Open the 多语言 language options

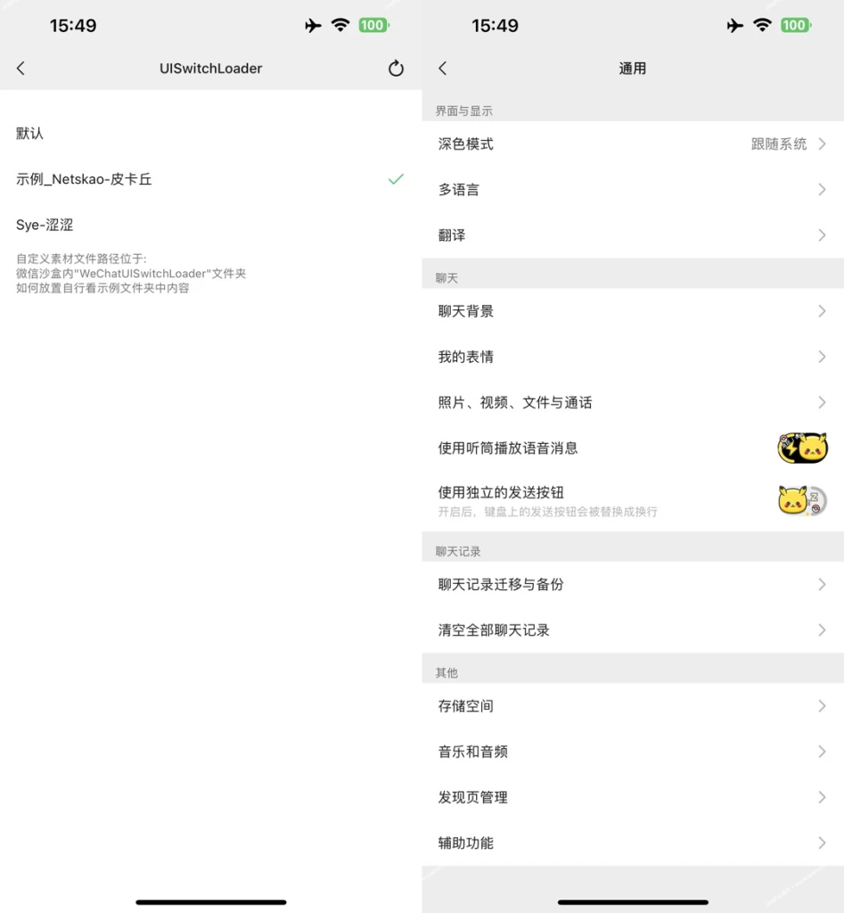633,189
